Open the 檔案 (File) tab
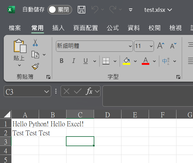The width and height of the screenshot is (193, 163). pyautogui.click(x=15, y=28)
